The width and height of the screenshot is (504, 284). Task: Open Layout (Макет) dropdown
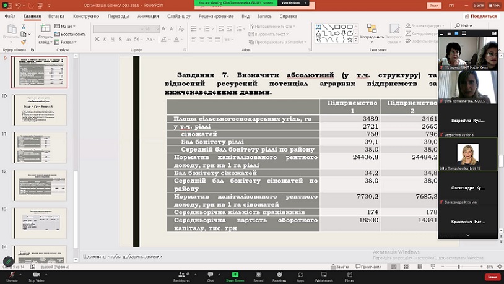point(66,27)
